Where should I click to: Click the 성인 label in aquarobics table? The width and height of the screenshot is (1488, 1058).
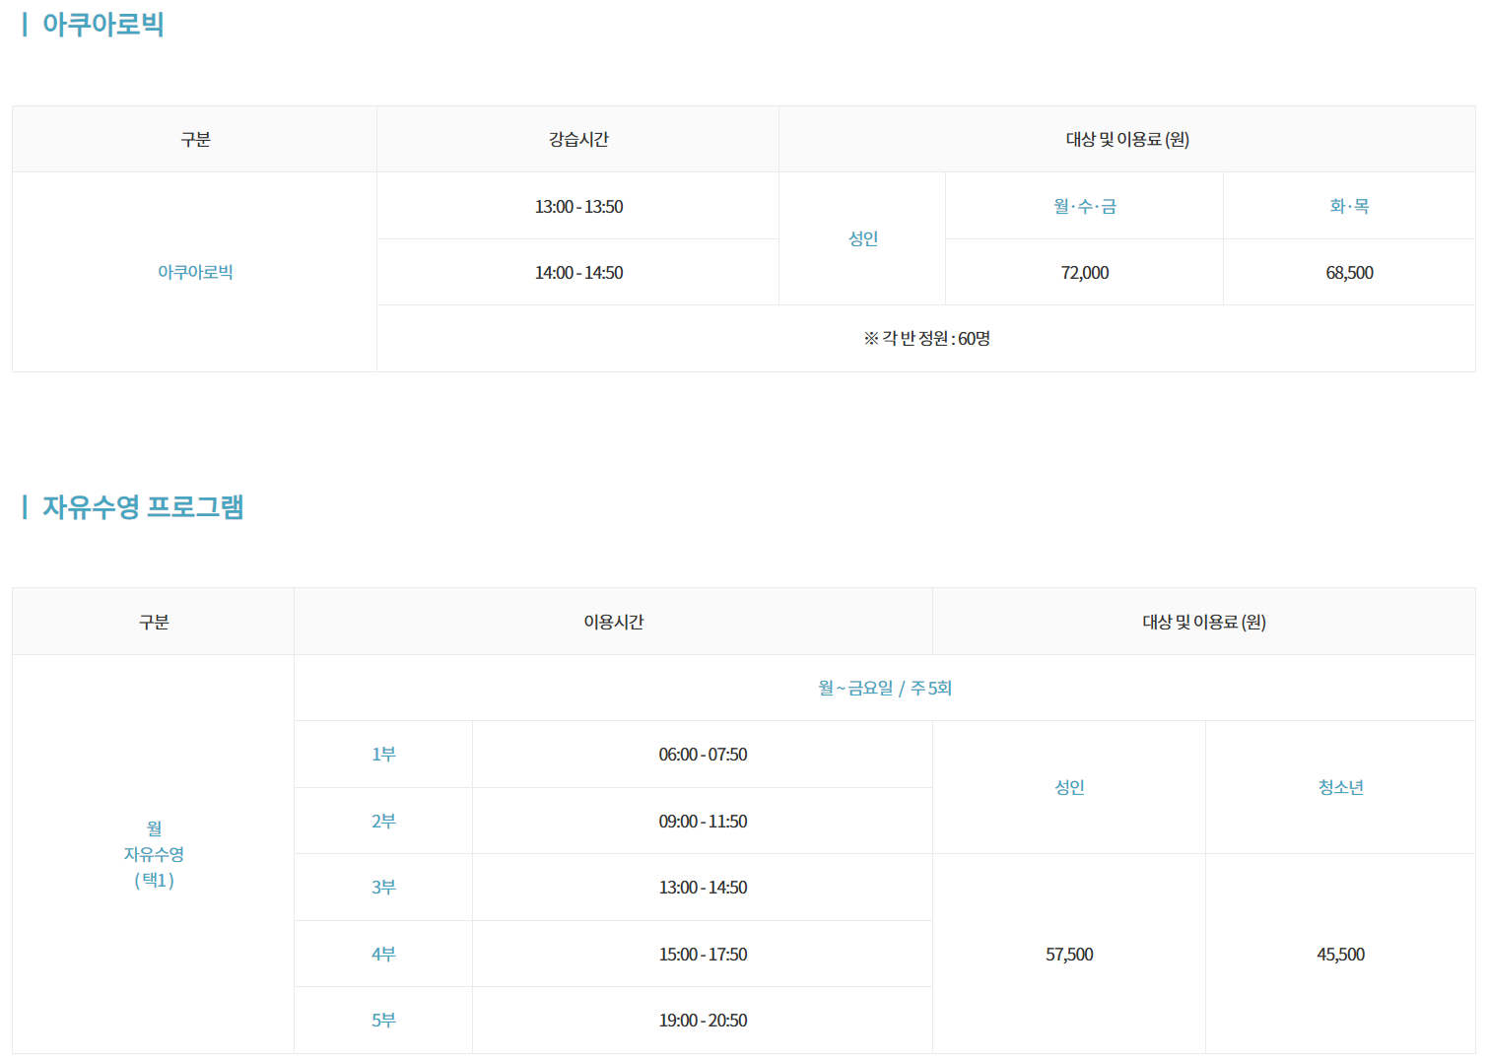862,239
